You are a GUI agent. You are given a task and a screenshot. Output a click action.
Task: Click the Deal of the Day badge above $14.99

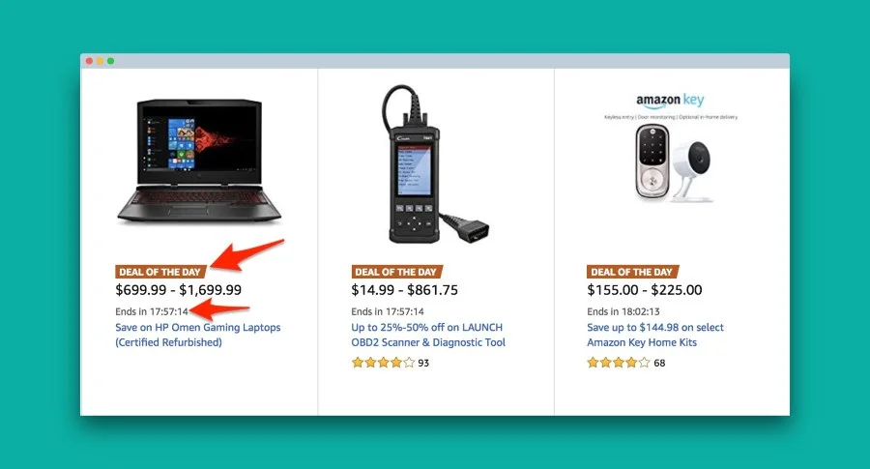pyautogui.click(x=396, y=272)
